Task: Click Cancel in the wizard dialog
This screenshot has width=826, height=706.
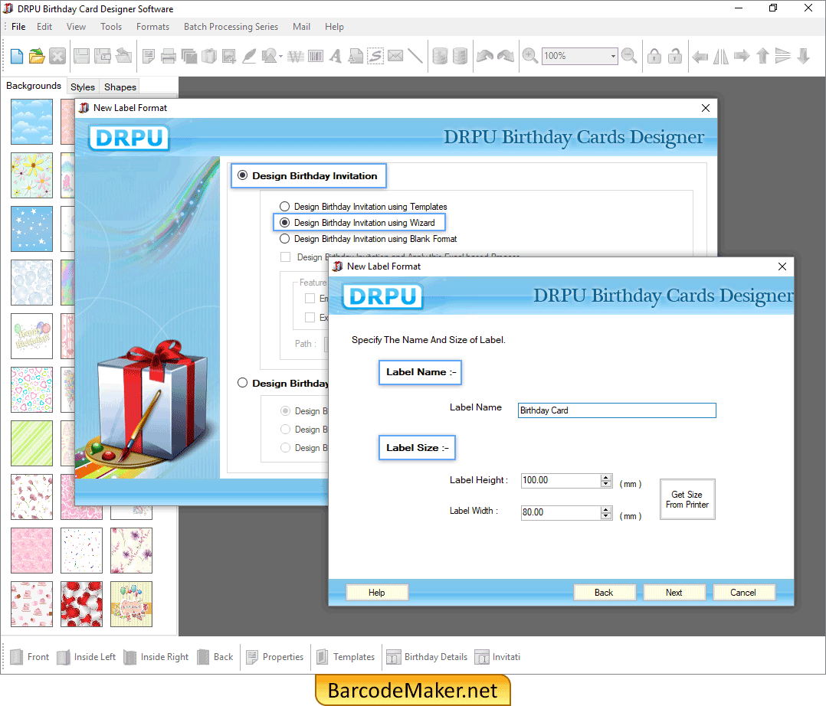Action: coord(742,592)
